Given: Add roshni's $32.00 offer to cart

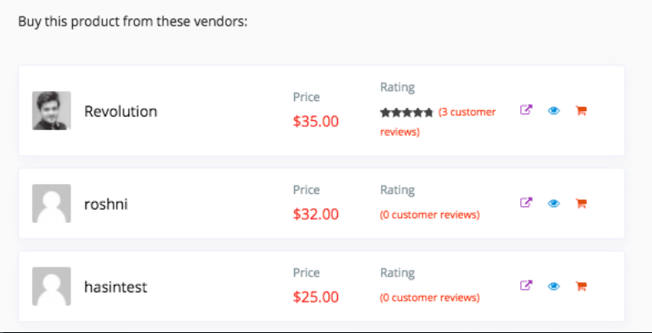Looking at the screenshot, I should (581, 203).
